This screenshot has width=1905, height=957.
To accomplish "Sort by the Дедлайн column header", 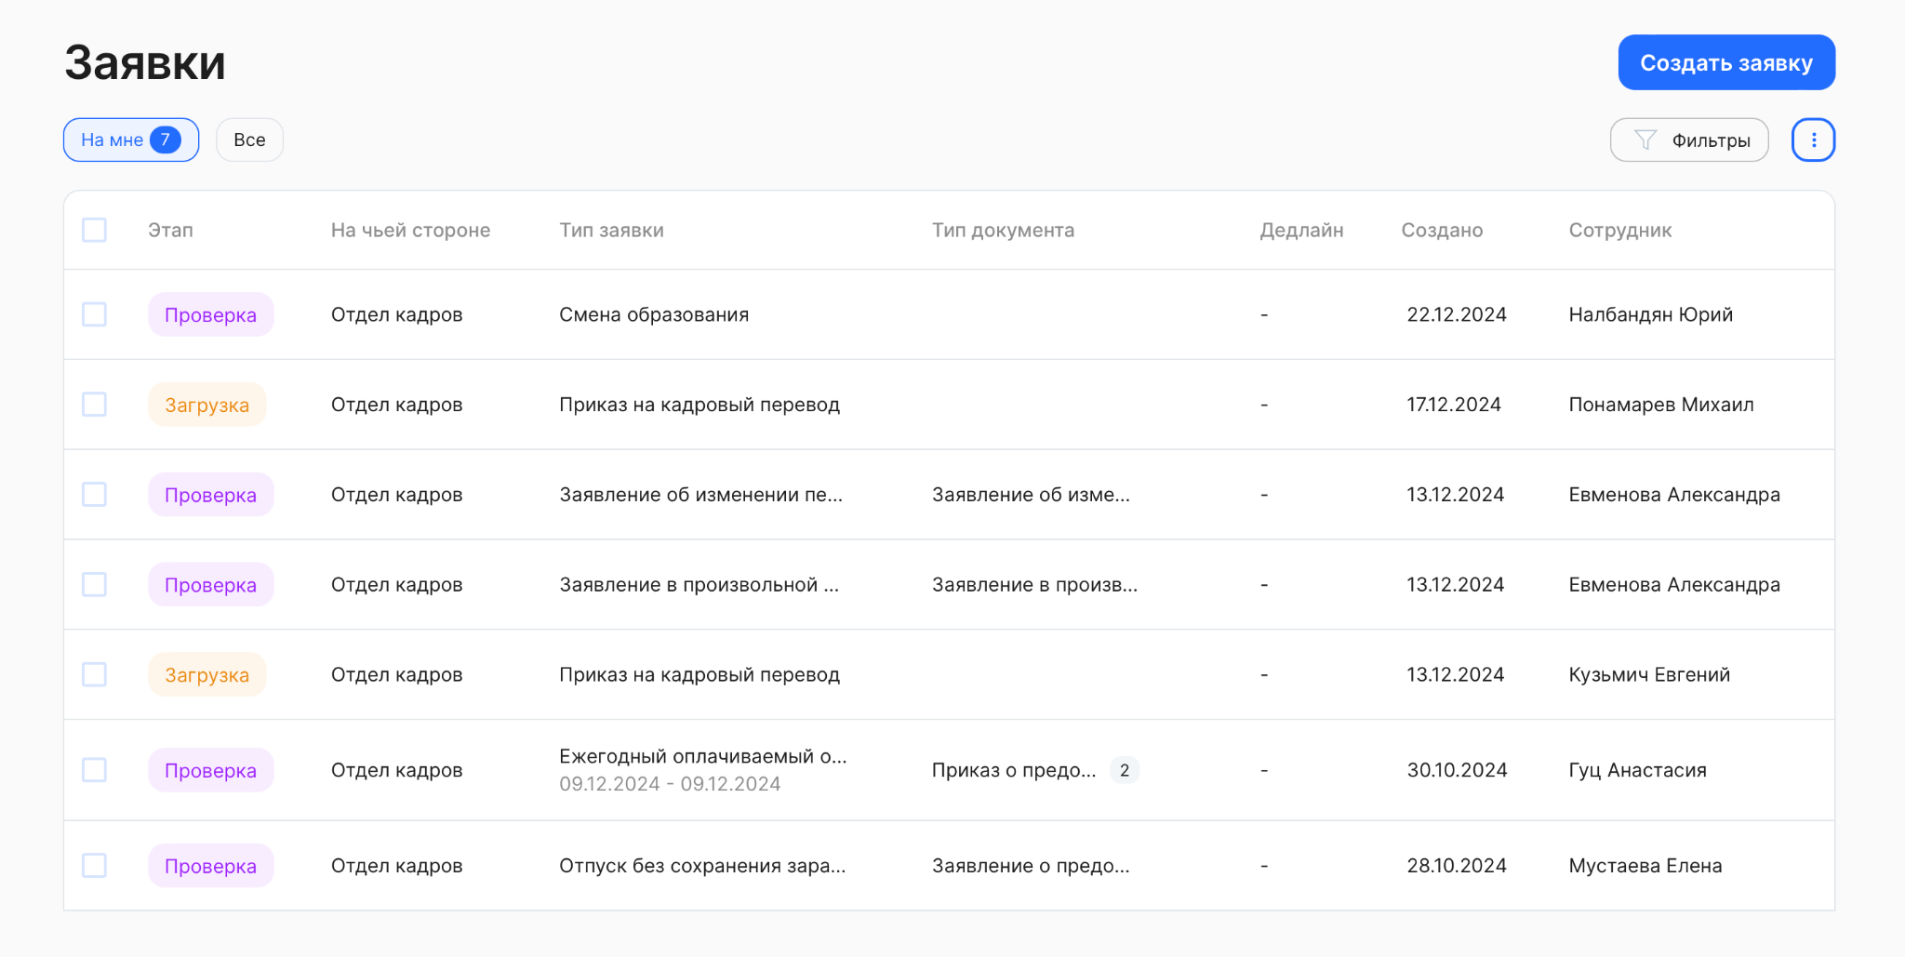I will click(x=1300, y=230).
